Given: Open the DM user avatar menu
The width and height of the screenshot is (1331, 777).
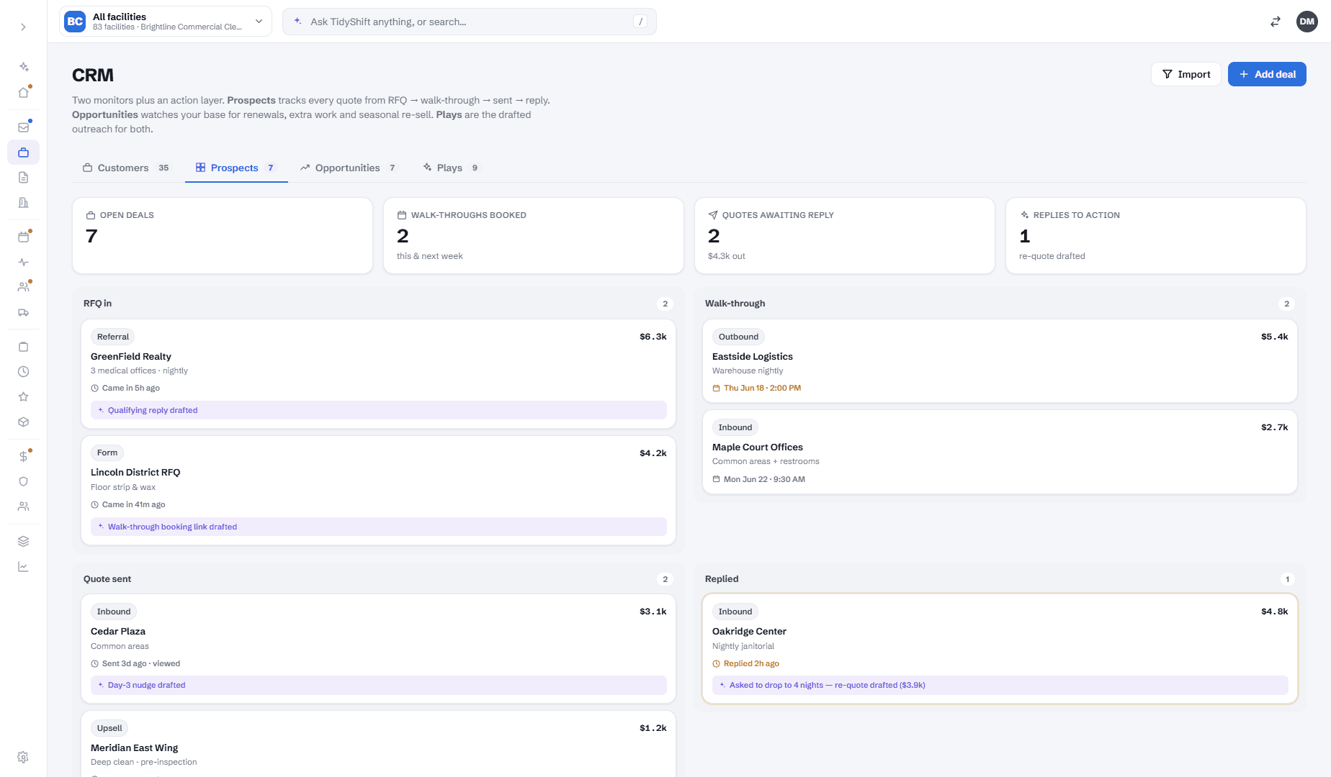Looking at the screenshot, I should tap(1307, 22).
